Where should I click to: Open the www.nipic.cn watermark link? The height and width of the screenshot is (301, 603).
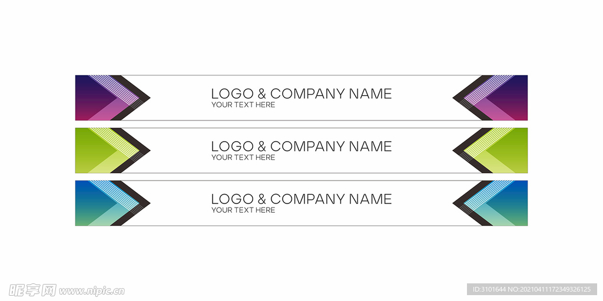click(91, 291)
